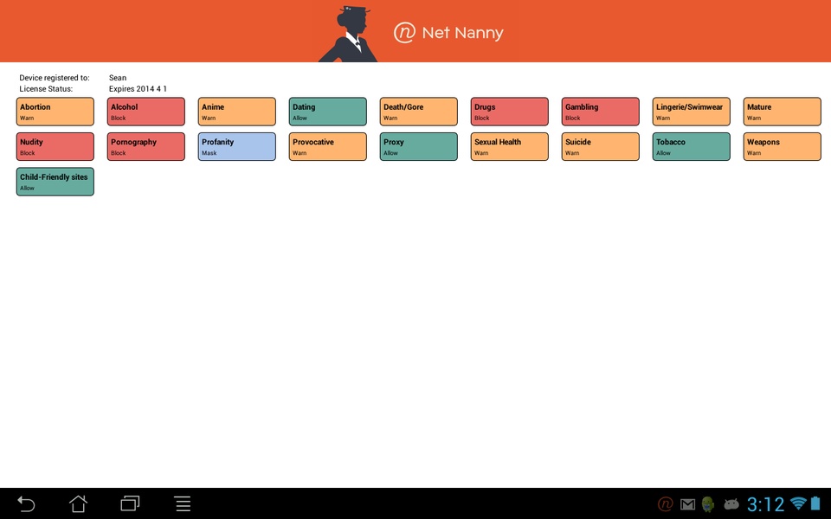Image resolution: width=831 pixels, height=519 pixels.
Task: Open the Death/Gore category tile
Action: click(x=419, y=112)
